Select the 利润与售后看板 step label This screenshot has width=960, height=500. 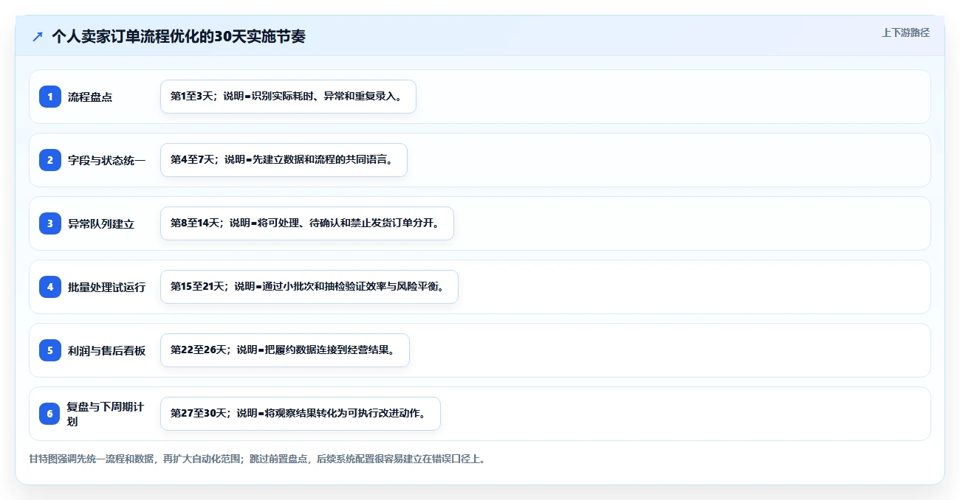[107, 350]
